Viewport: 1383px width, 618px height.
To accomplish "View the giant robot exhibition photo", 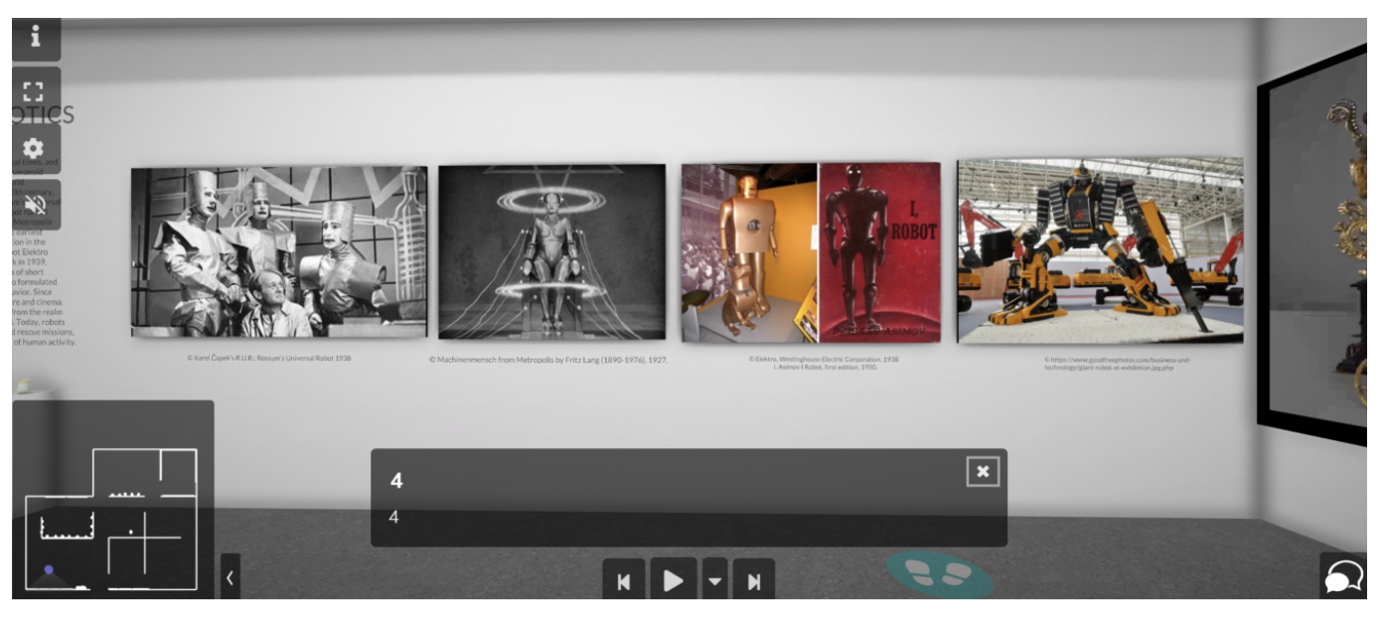I will 1100,250.
